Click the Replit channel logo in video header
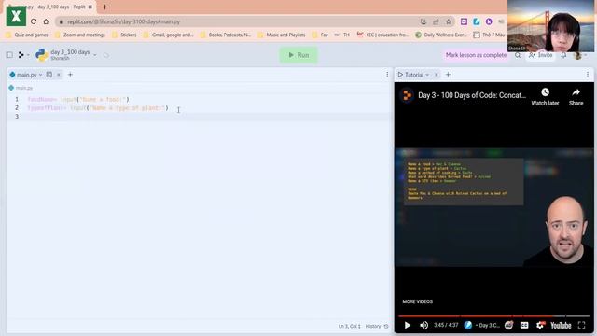 pos(407,95)
